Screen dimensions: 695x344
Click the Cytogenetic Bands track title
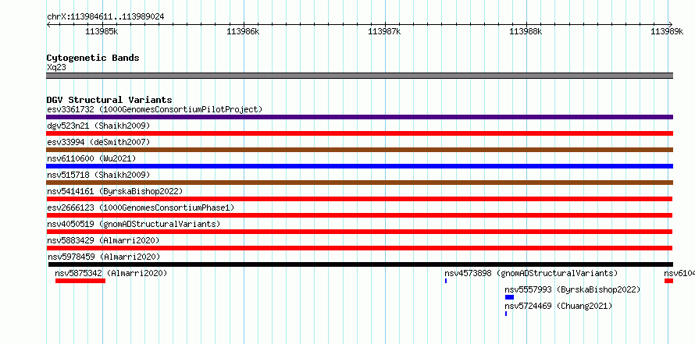point(93,58)
